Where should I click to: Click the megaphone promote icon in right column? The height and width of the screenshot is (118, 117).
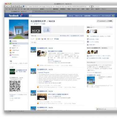(88, 39)
